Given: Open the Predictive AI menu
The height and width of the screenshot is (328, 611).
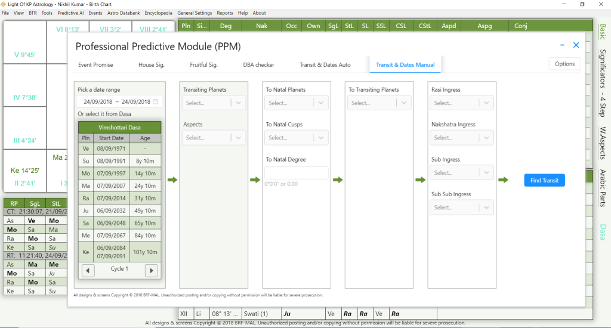Looking at the screenshot, I should (70, 13).
